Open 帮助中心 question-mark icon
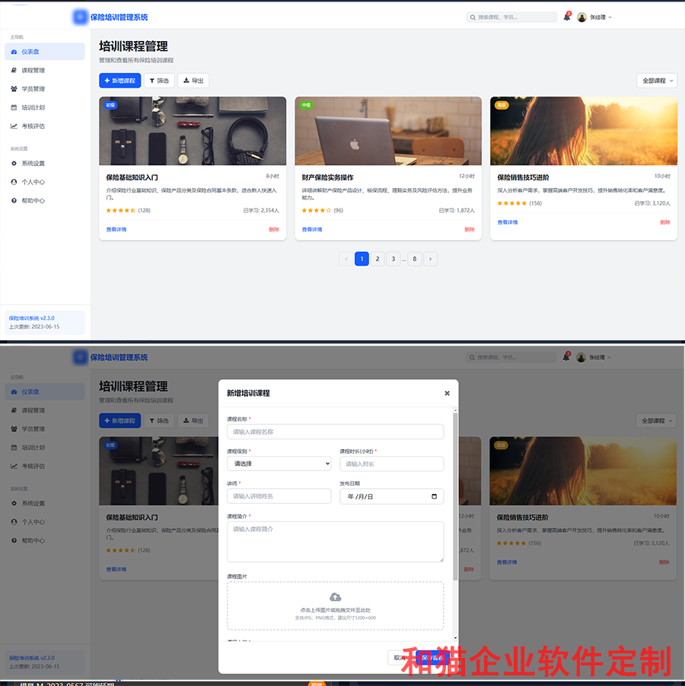Viewport: 685px width, 686px height. click(14, 200)
